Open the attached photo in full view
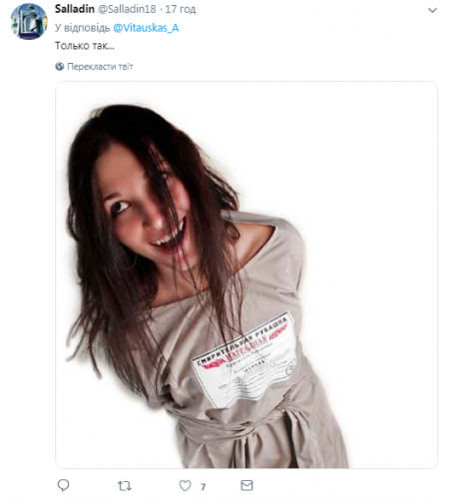This screenshot has width=457, height=499. [246, 274]
